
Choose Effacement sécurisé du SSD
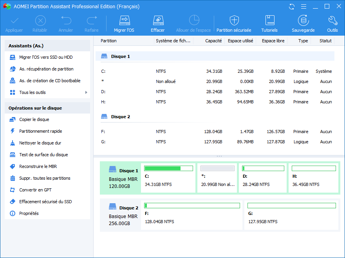coord(45,202)
